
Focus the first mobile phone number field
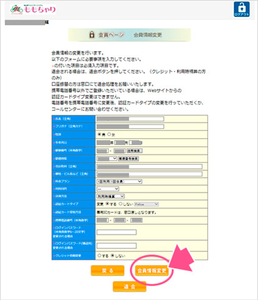[x=103, y=220]
